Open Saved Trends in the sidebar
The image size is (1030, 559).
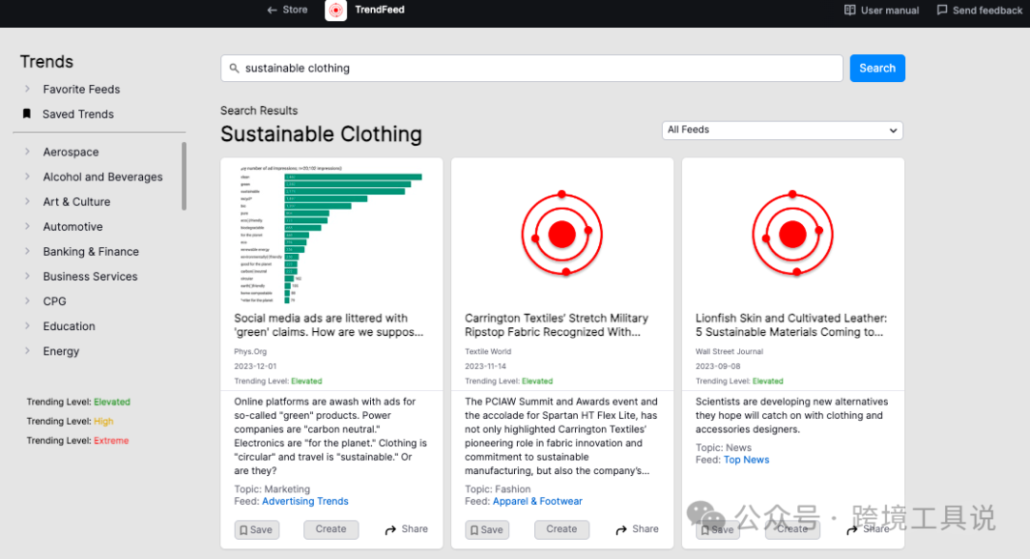[x=78, y=114]
